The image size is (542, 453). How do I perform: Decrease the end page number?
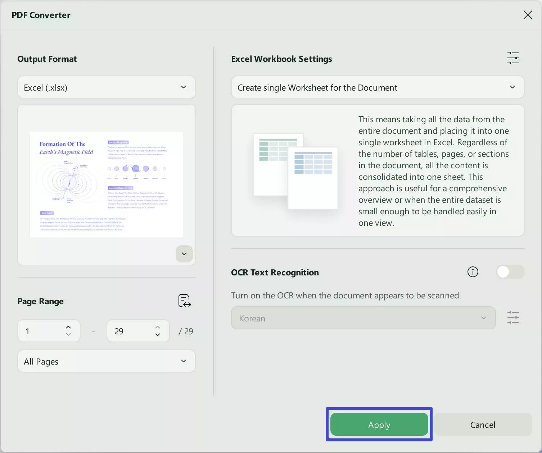[x=158, y=335]
